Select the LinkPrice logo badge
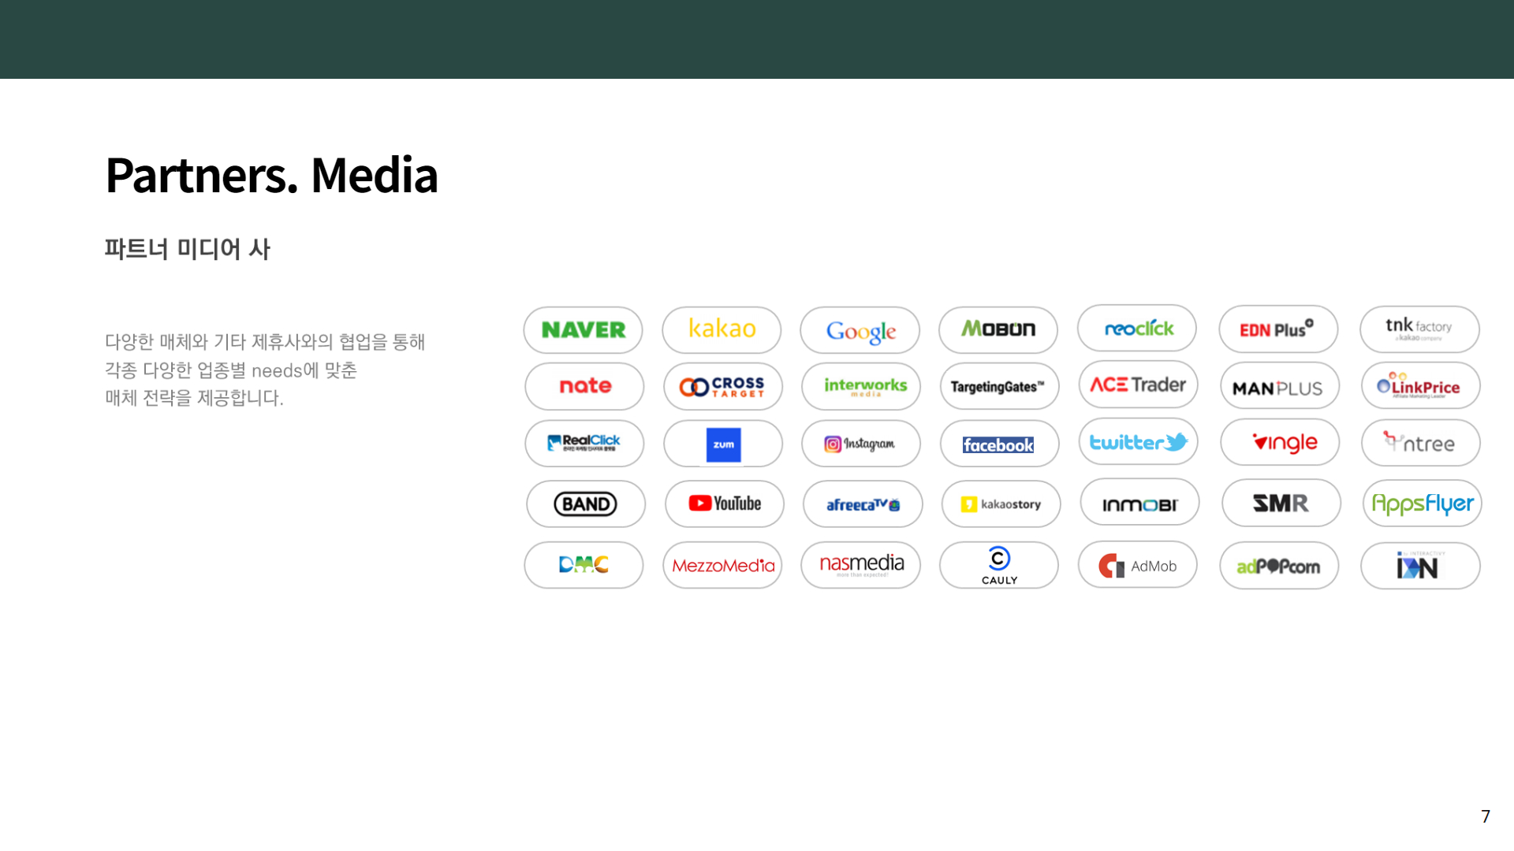Screen dimensions: 1514x851 (x=1421, y=385)
